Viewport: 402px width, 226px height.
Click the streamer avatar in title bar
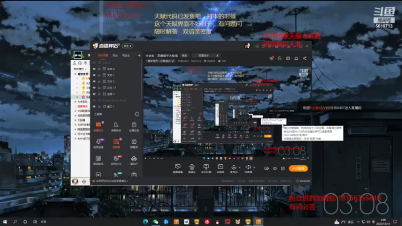pyautogui.click(x=247, y=46)
